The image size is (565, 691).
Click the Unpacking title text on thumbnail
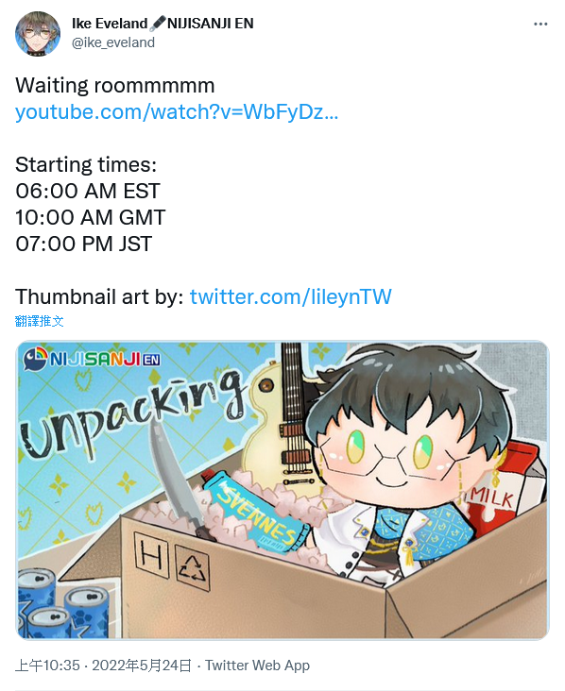(132, 414)
